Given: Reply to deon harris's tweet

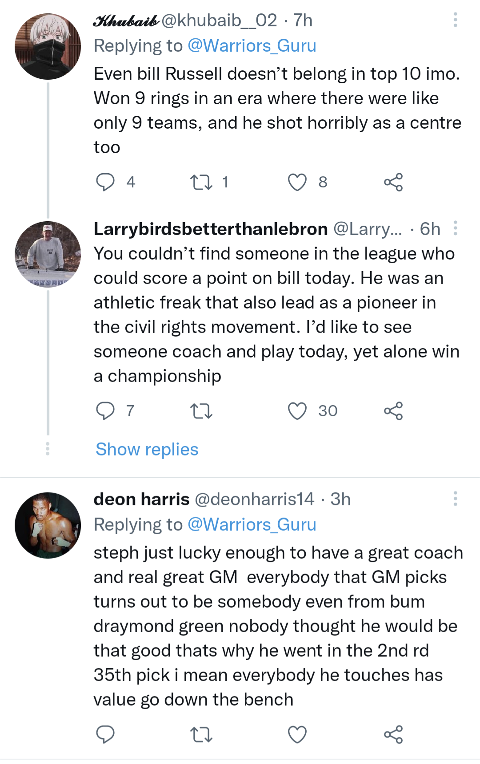Looking at the screenshot, I should tap(105, 735).
